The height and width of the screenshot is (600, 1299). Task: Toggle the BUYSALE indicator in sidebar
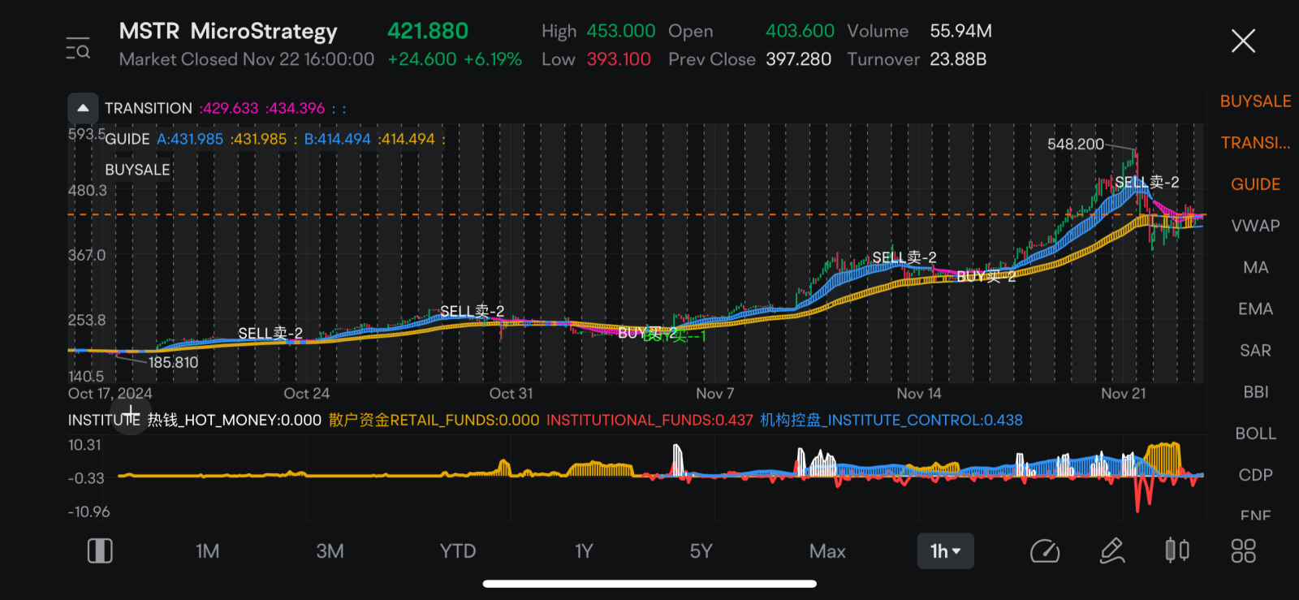pyautogui.click(x=1255, y=101)
